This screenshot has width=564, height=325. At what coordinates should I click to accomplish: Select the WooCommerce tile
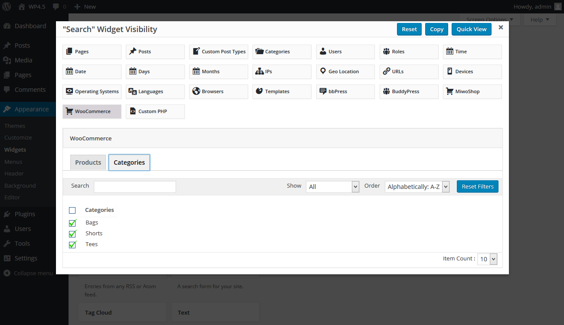pyautogui.click(x=92, y=111)
